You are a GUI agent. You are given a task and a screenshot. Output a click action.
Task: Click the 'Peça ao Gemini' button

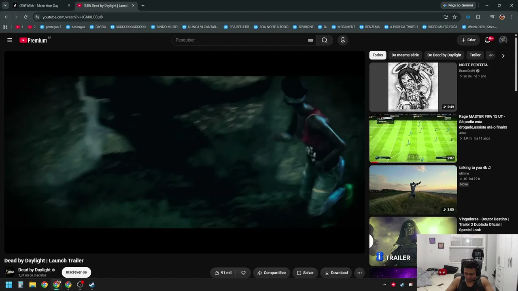(x=458, y=6)
